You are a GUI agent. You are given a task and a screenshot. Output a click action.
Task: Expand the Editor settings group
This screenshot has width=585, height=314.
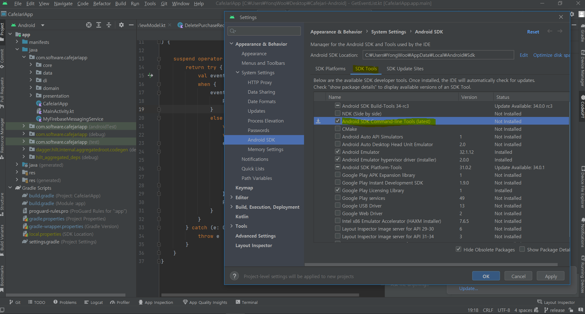click(x=231, y=197)
